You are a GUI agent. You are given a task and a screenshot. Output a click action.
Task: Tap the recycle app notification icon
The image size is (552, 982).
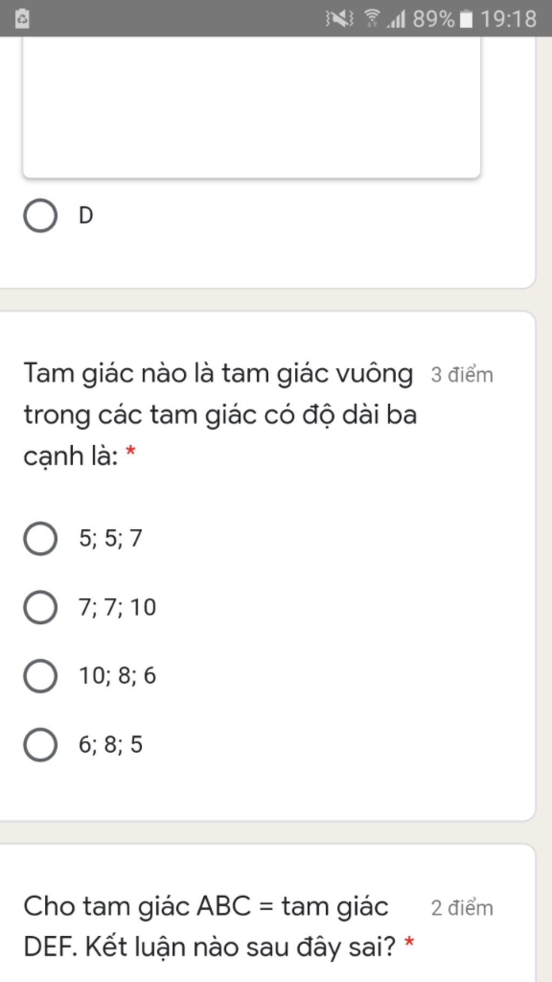click(22, 19)
